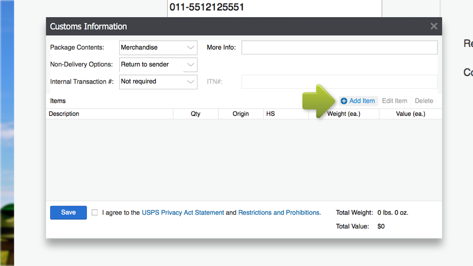Click the Value (ea.) column header
Image resolution: width=473 pixels, height=266 pixels.
tap(410, 114)
